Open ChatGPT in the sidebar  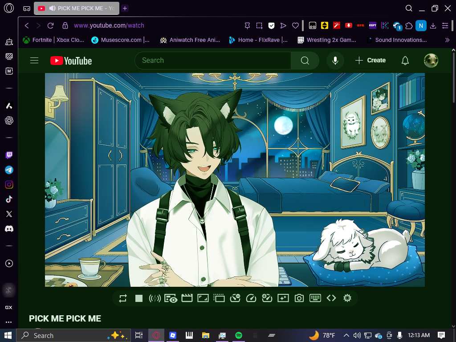[x=9, y=120]
